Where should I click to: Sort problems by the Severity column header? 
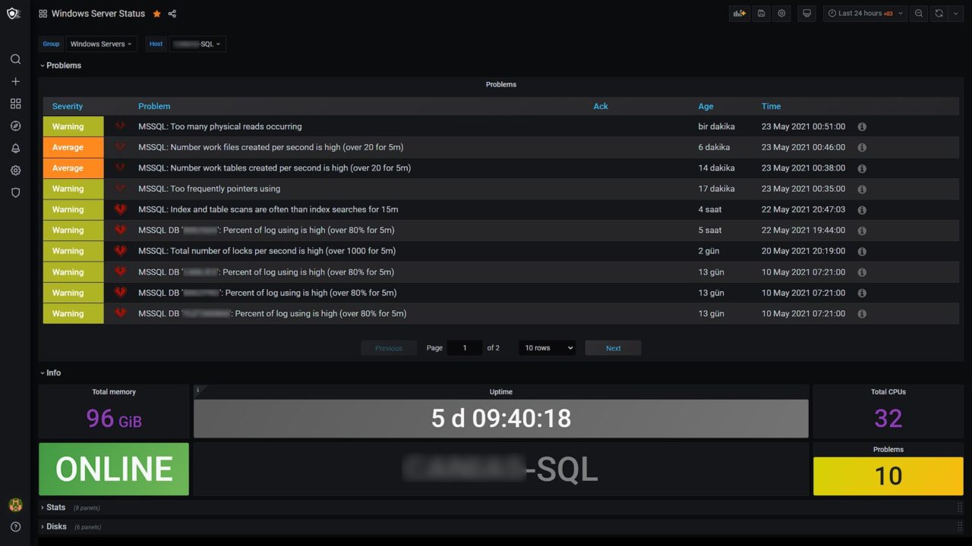(68, 106)
